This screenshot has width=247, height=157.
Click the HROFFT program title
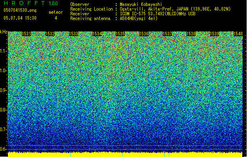point(24,3)
